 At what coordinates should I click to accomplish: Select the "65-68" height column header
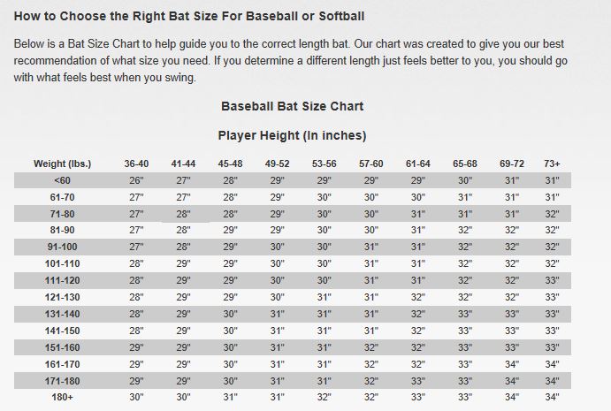pyautogui.click(x=465, y=164)
